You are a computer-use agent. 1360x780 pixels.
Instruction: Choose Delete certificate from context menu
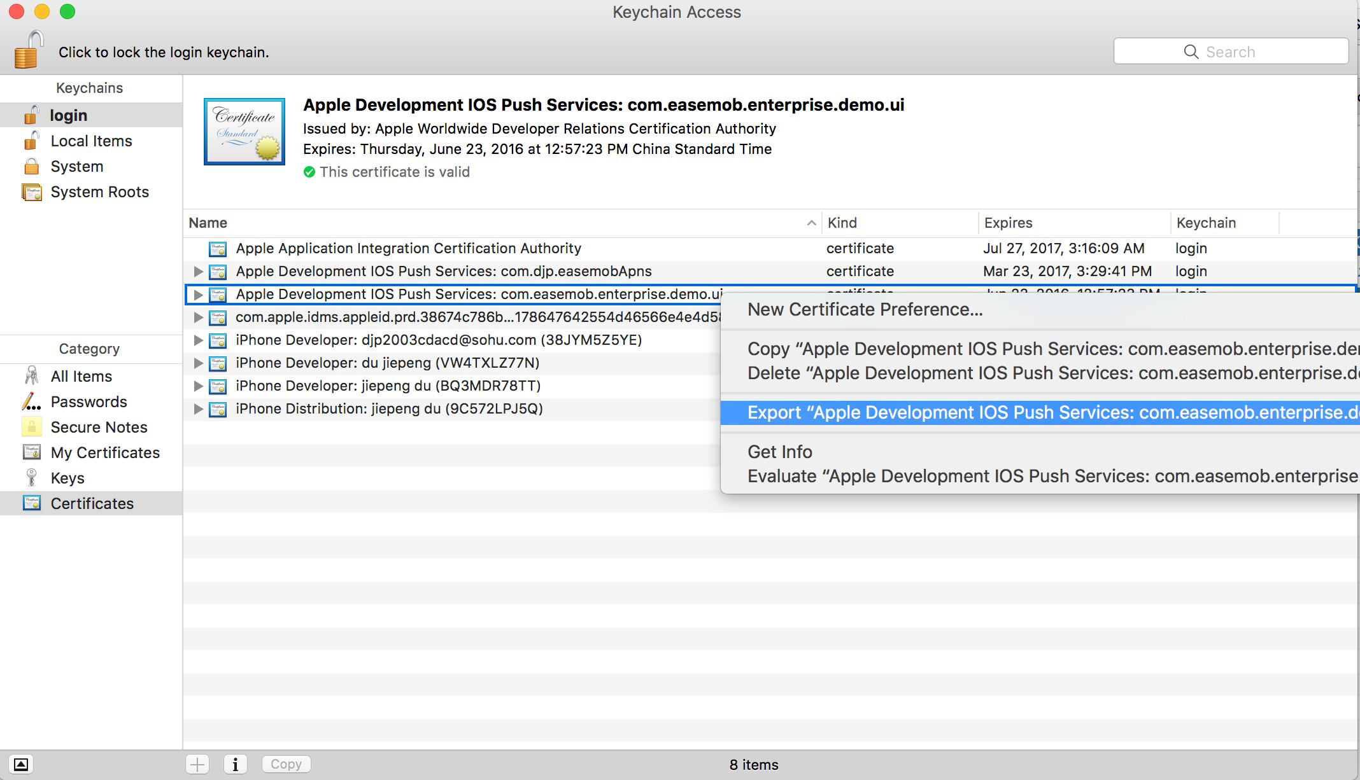[x=1040, y=373]
